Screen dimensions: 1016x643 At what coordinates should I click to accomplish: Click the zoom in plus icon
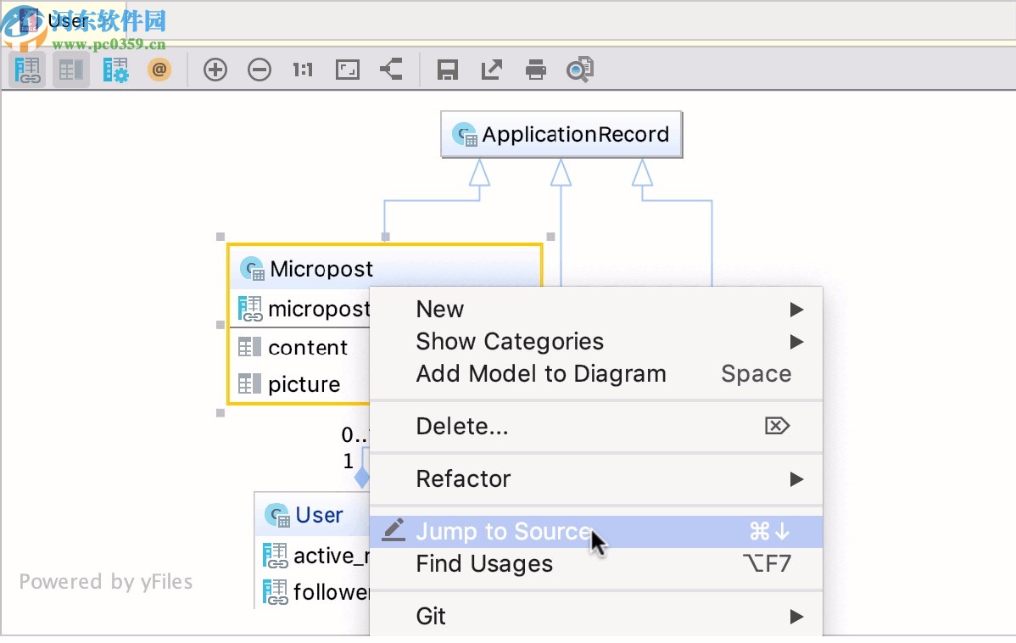[x=215, y=70]
